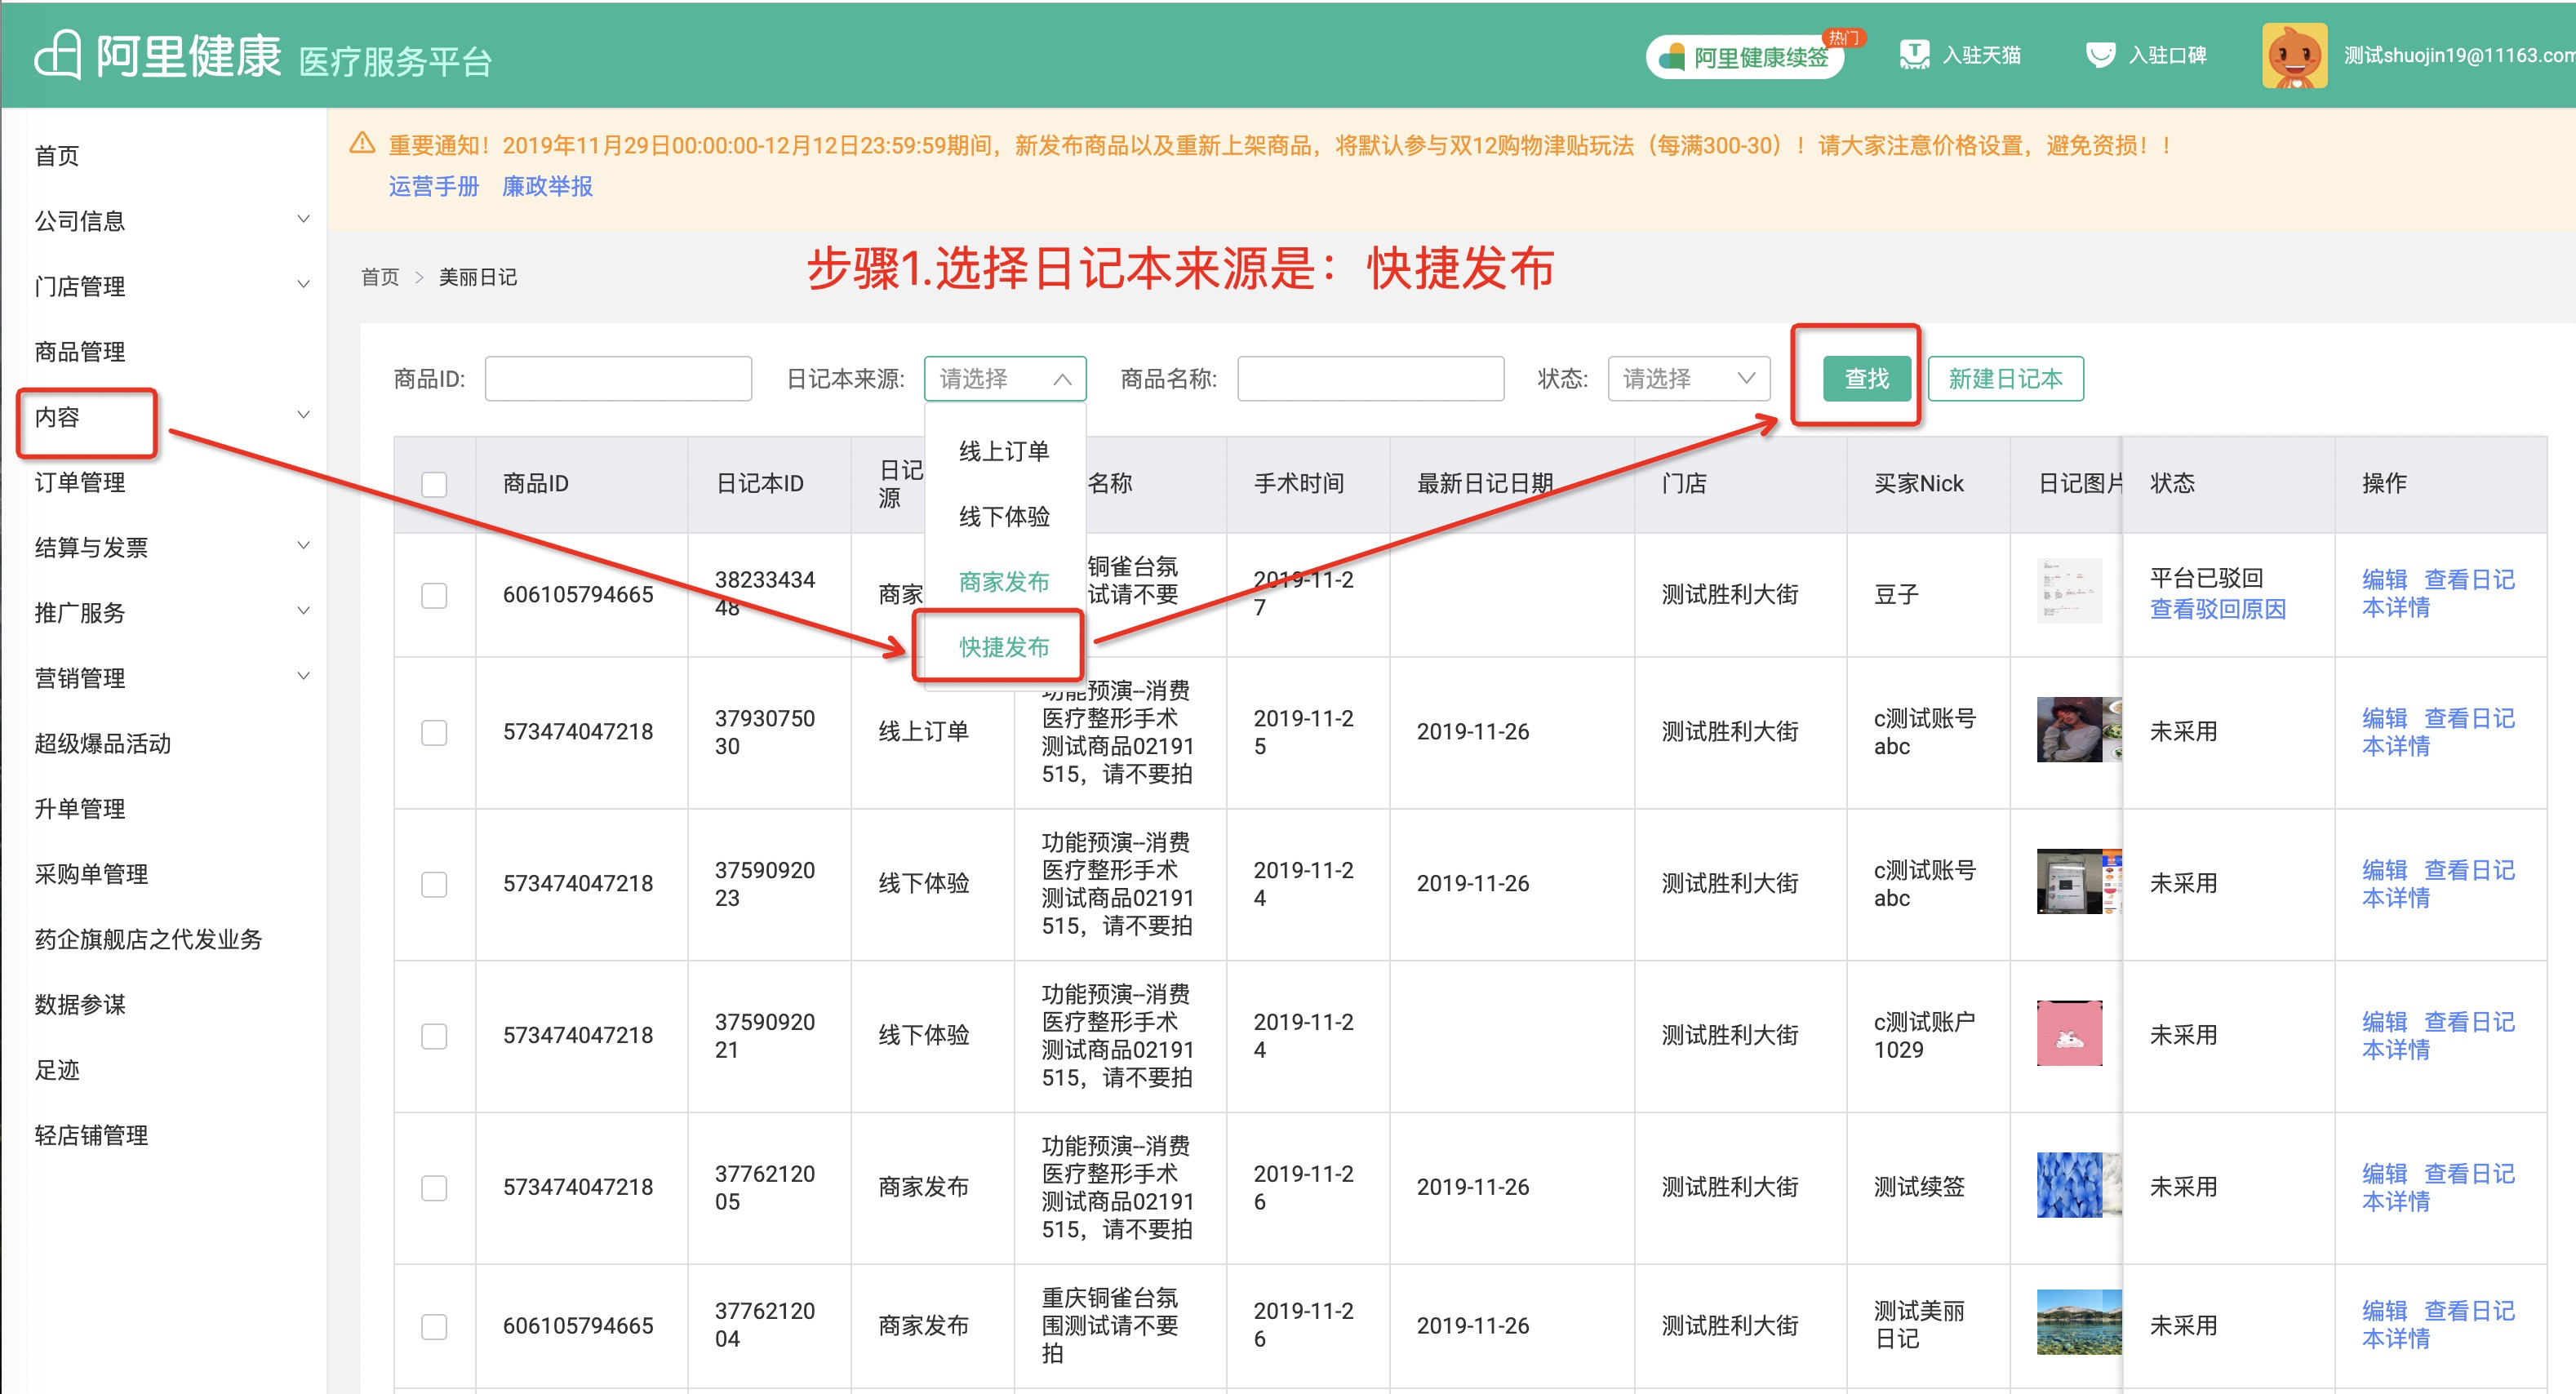Image resolution: width=2576 pixels, height=1394 pixels.
Task: Choose 商家发布 from source list
Action: [1004, 582]
